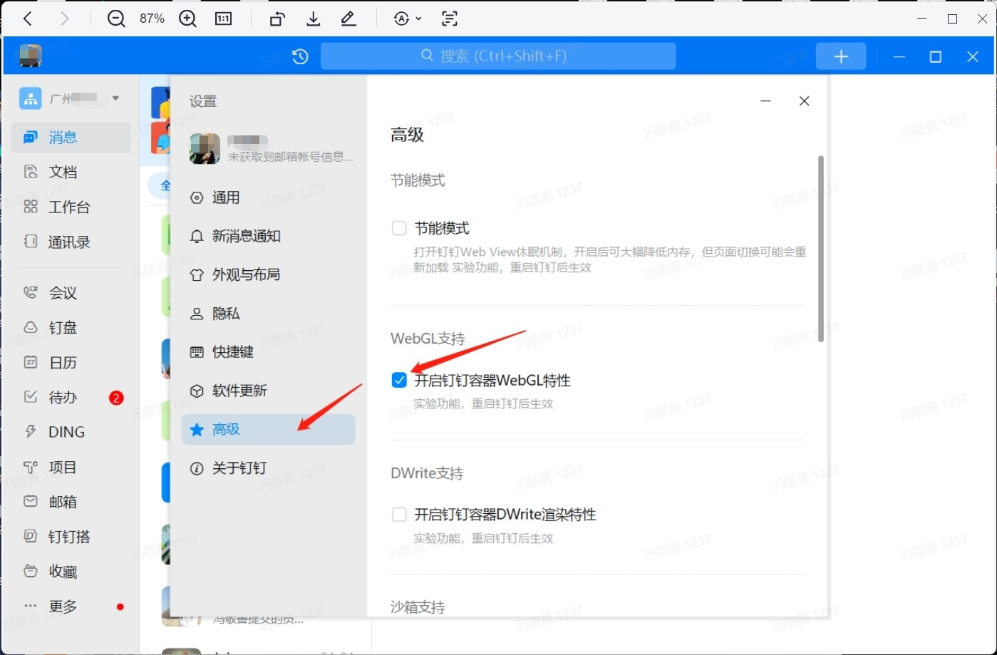Select 高级 settings tab
This screenshot has height=655, width=997.
tap(268, 429)
